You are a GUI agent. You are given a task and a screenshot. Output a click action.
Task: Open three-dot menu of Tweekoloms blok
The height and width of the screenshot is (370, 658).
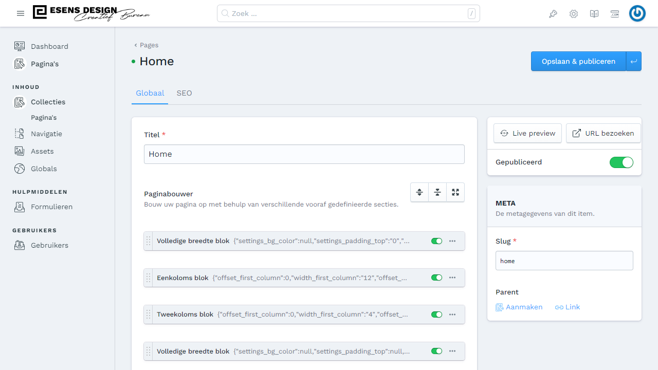coord(452,314)
